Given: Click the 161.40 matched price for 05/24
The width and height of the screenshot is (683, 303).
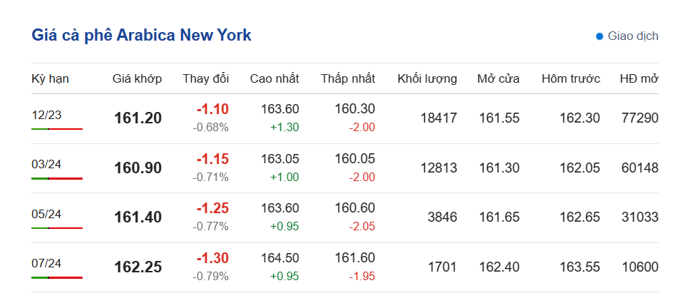Looking at the screenshot, I should pos(138,217).
